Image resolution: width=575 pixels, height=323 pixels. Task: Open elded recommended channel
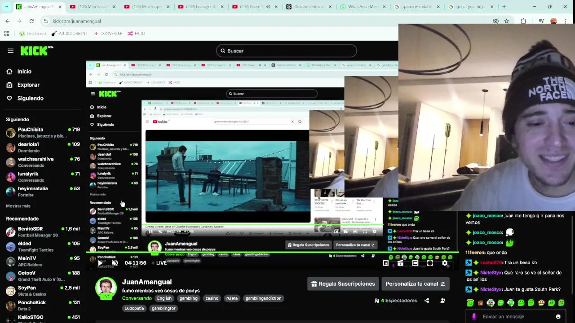(x=43, y=247)
